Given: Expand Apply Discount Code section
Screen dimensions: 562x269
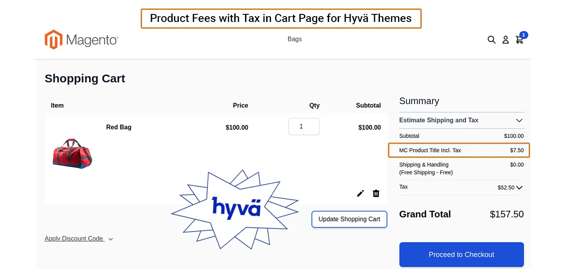Looking at the screenshot, I should point(79,239).
